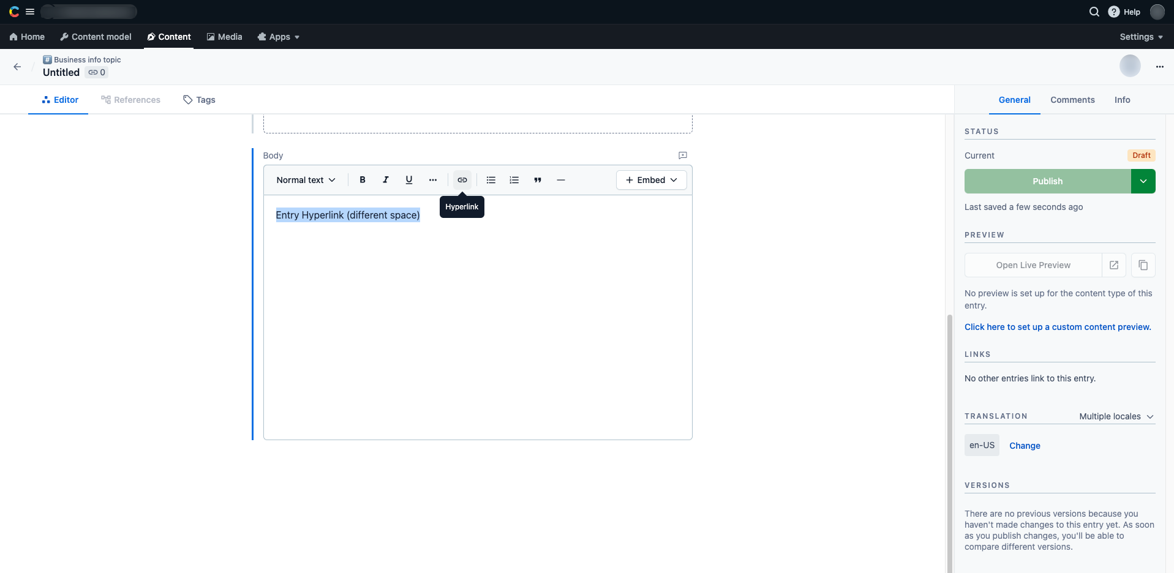Open the Media section
The width and height of the screenshot is (1174, 573).
point(225,37)
